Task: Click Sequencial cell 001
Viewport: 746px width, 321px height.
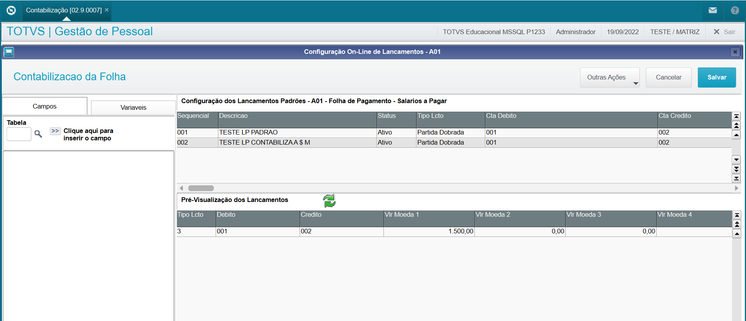Action: pos(197,133)
